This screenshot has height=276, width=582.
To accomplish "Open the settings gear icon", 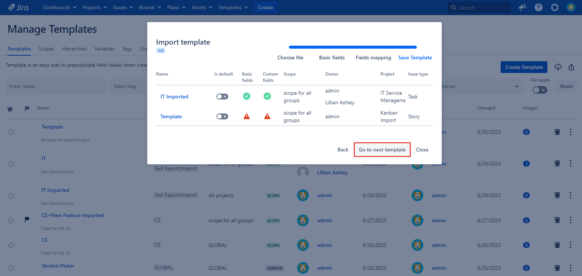I will click(x=554, y=7).
